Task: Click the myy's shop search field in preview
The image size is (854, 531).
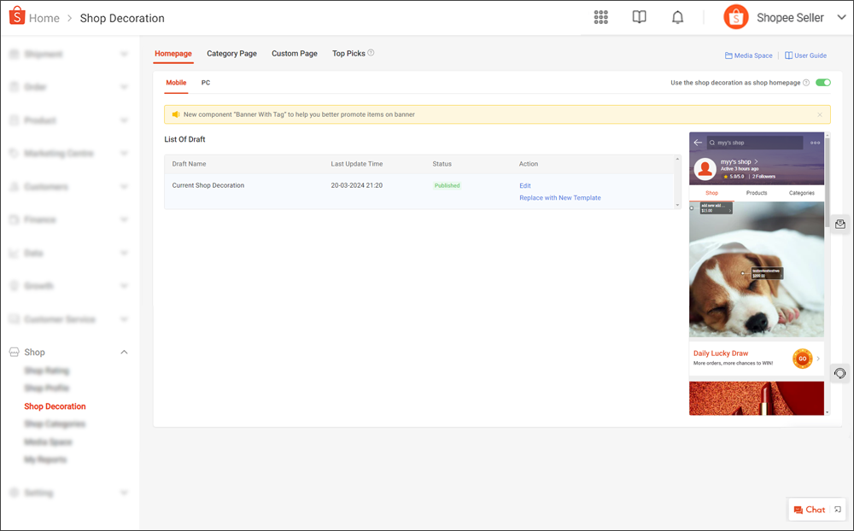Action: pos(755,143)
